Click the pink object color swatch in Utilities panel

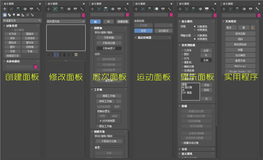pos(259,15)
